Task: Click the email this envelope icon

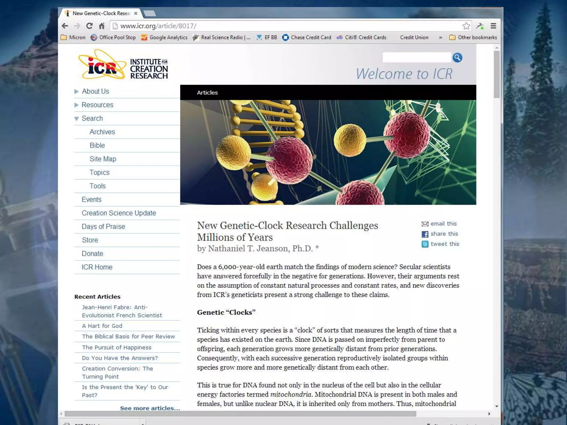Action: coord(425,224)
